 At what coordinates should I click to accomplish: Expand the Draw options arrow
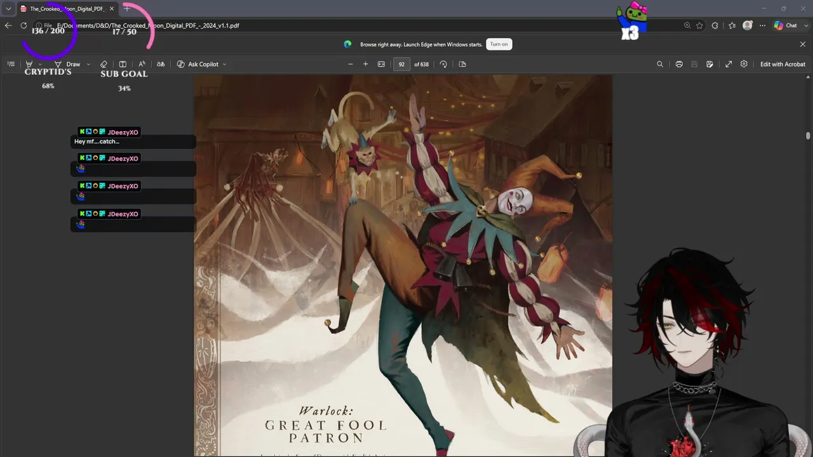88,64
